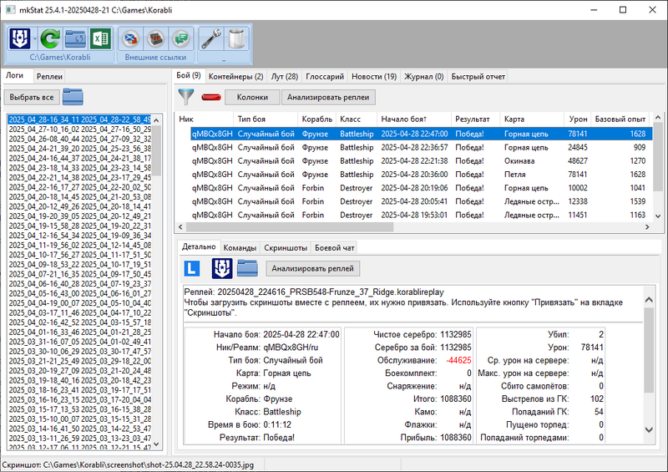Open settings via the wrench icon
Viewport: 668px width, 472px height.
coord(211,39)
